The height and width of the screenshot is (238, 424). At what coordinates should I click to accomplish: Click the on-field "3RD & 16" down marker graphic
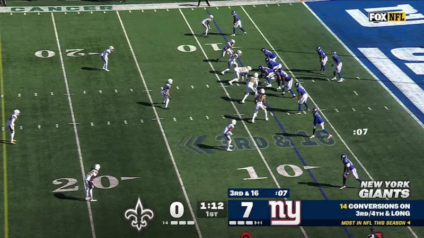255,142
